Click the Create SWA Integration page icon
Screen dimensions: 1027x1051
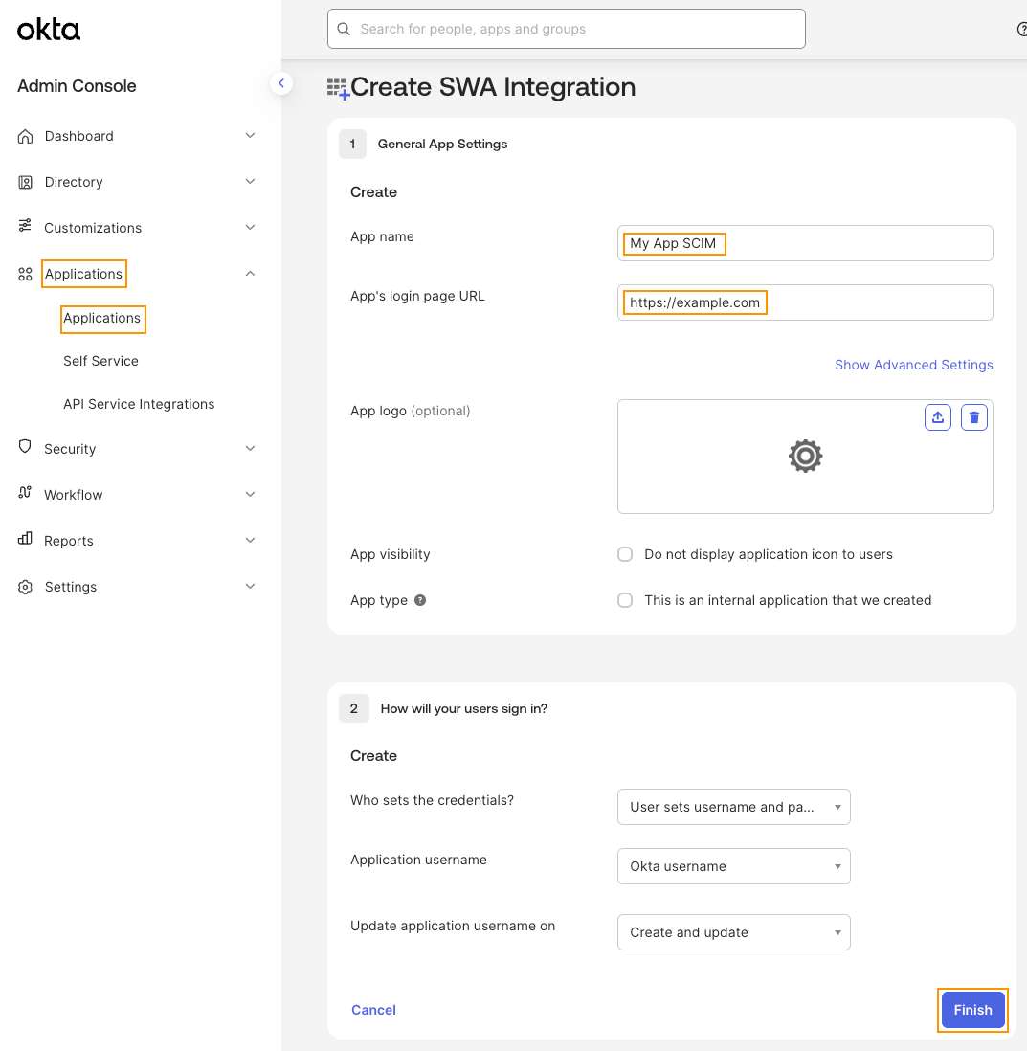(338, 89)
